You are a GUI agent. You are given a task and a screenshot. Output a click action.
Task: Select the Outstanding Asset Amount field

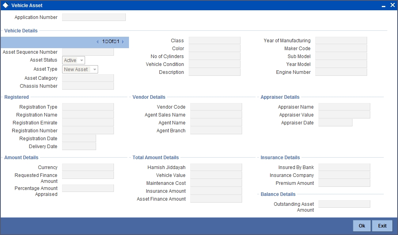[344, 204]
